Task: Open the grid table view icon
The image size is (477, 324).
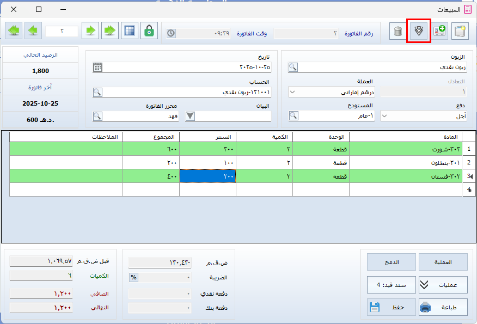Action: click(129, 31)
